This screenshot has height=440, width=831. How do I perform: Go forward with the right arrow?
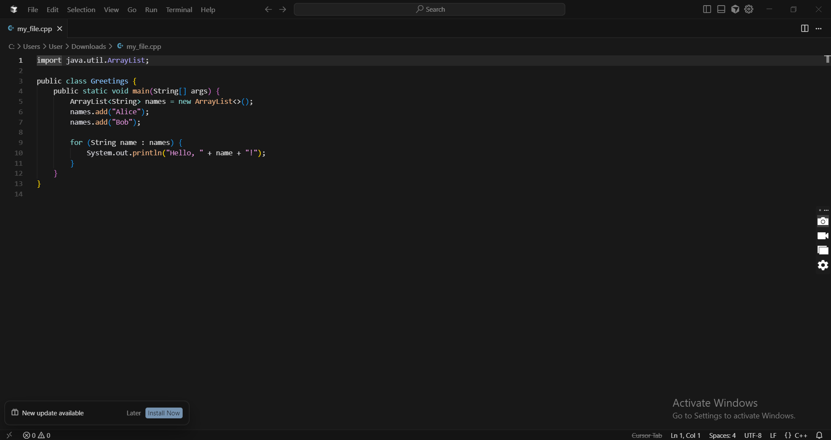(283, 10)
